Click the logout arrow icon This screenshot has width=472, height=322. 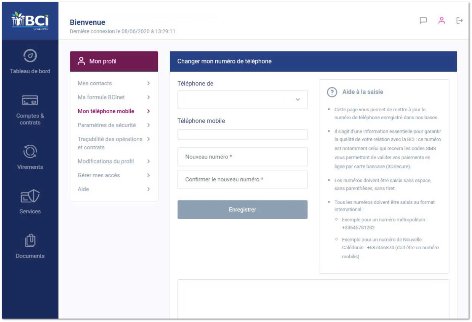tap(460, 20)
